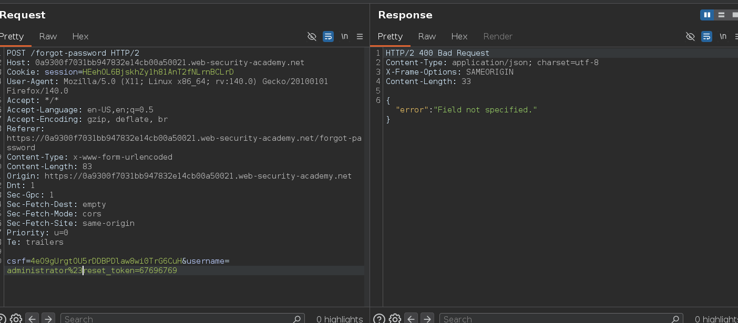Open Request panel hamburger options menu

[360, 36]
